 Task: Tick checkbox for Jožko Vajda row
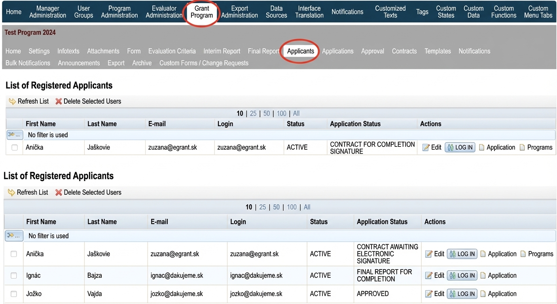pyautogui.click(x=14, y=294)
